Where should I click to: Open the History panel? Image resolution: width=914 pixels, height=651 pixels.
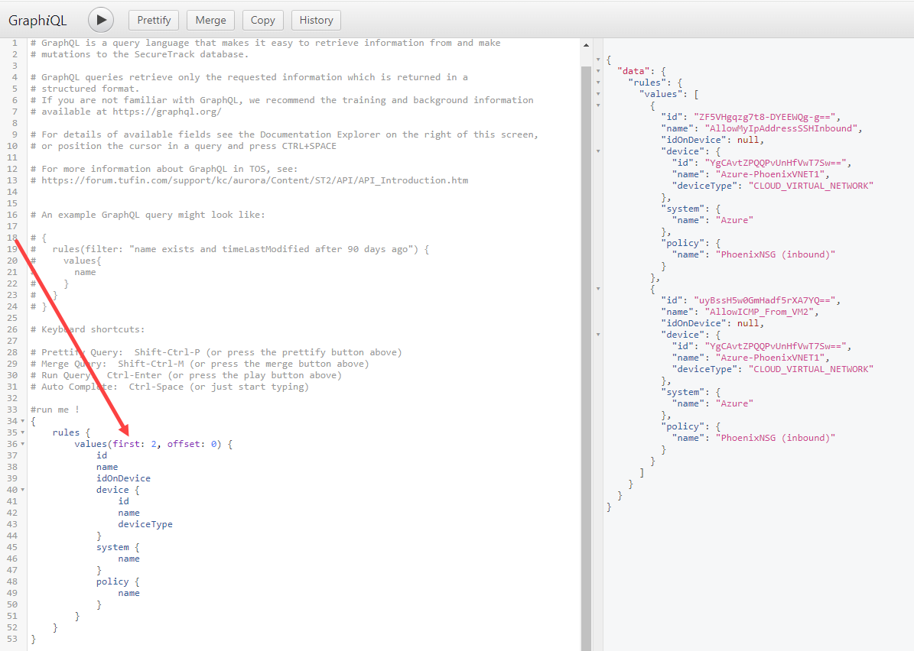(x=316, y=20)
